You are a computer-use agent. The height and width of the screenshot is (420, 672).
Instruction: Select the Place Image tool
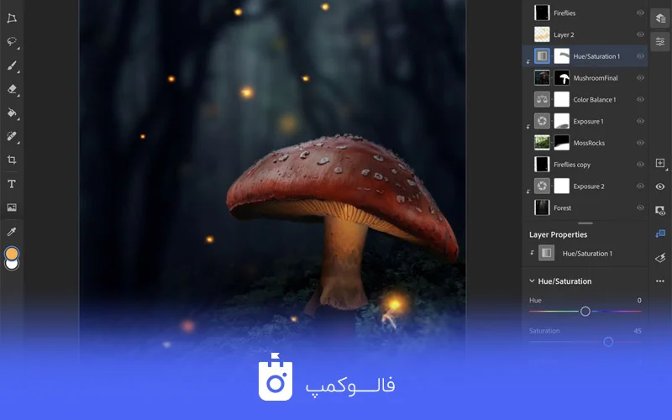pyautogui.click(x=12, y=207)
